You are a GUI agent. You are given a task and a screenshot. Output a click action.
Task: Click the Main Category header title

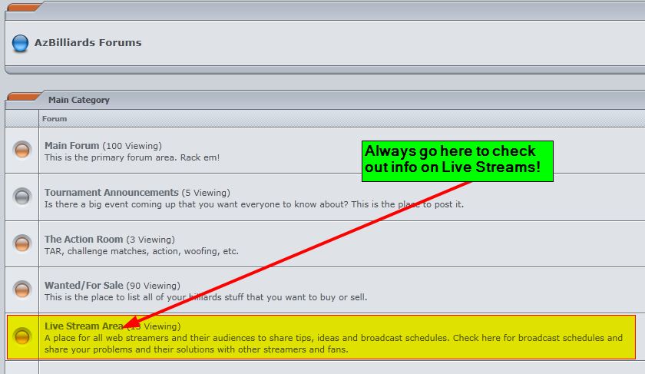point(78,100)
